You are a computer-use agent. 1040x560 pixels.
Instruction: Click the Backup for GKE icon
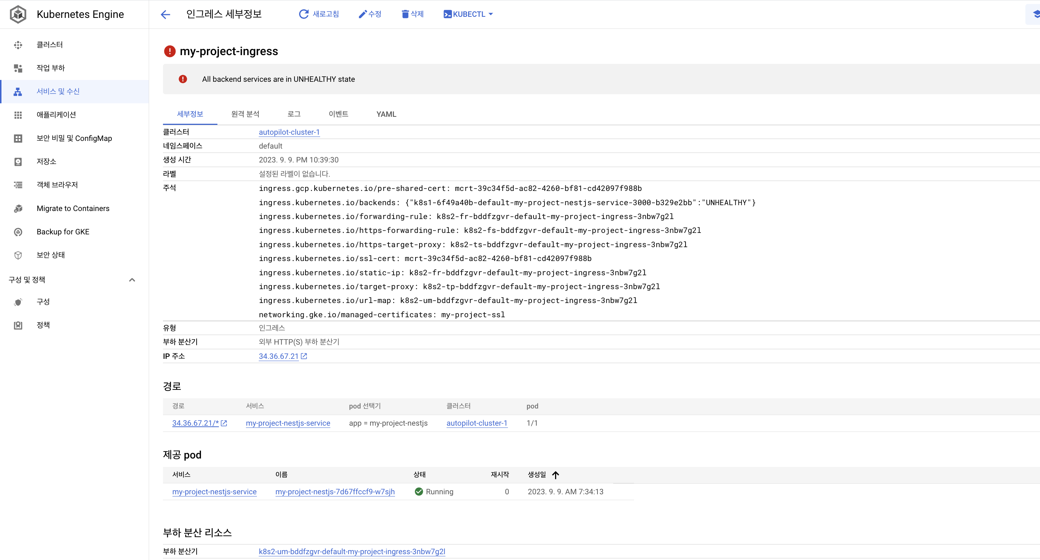(x=18, y=232)
